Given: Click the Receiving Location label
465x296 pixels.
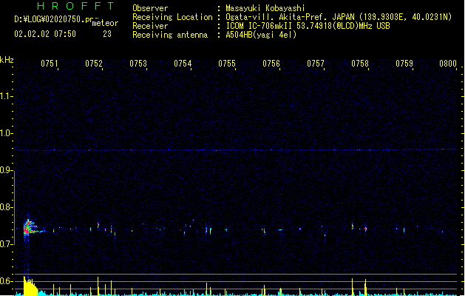Looking at the screenshot, I should click(172, 17).
